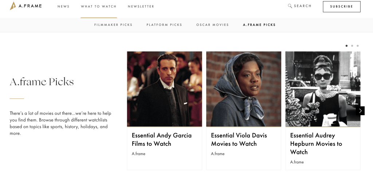Viewport: 373px width, 179px height.
Task: Click Essential Viola Davis Movies to Watch title
Action: coord(239,140)
